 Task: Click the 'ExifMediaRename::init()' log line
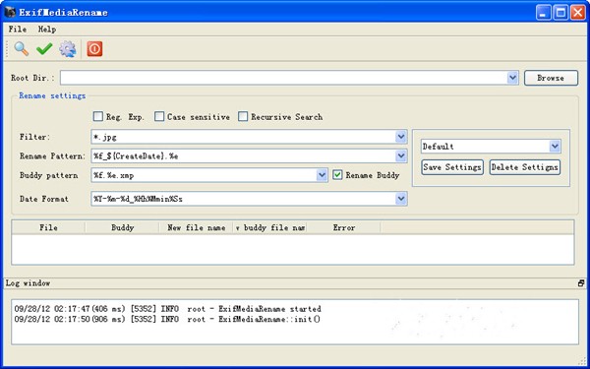point(167,319)
